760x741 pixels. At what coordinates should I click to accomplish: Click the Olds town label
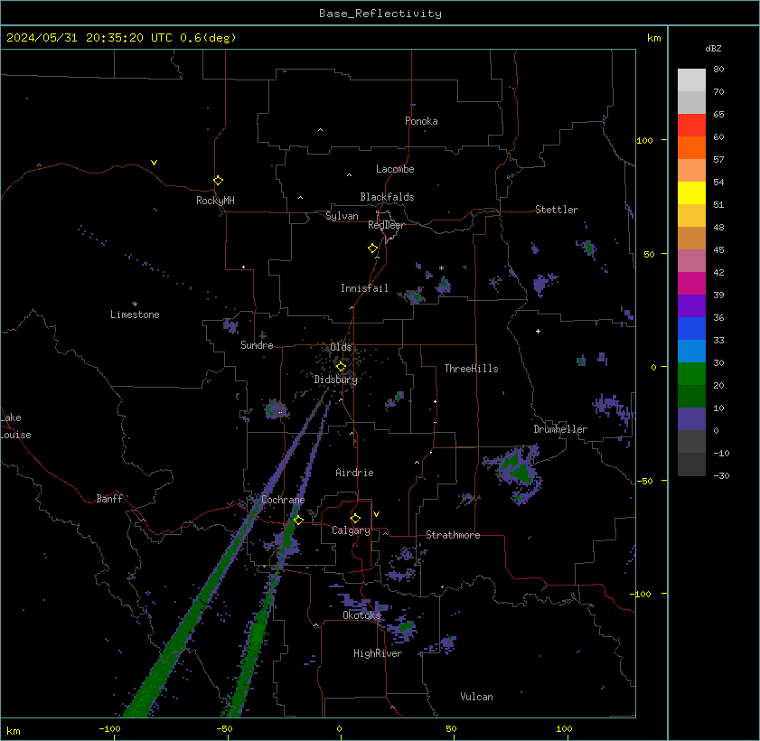pos(341,347)
